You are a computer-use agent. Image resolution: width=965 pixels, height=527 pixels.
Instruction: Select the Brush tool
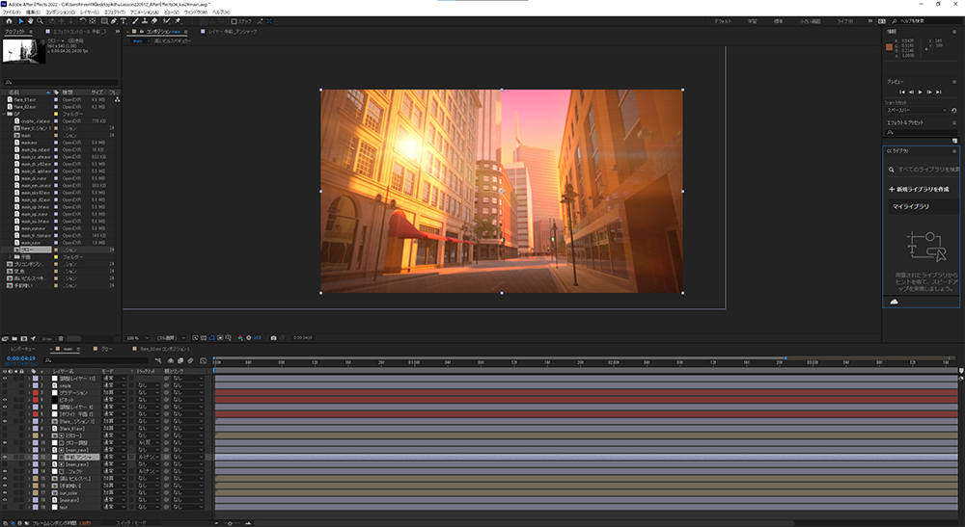click(135, 21)
